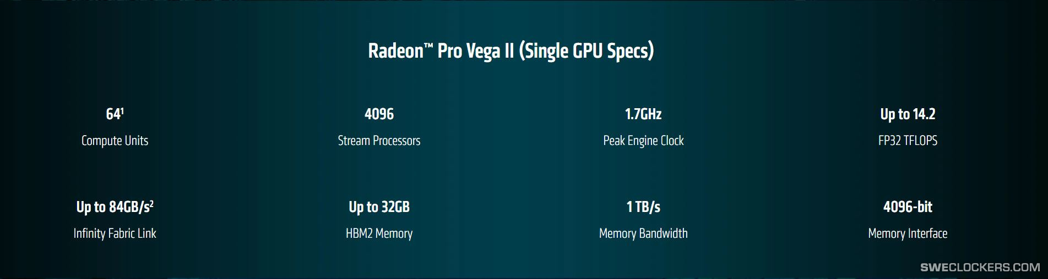Click the Compute Units label
1048x279 pixels.
coord(115,141)
